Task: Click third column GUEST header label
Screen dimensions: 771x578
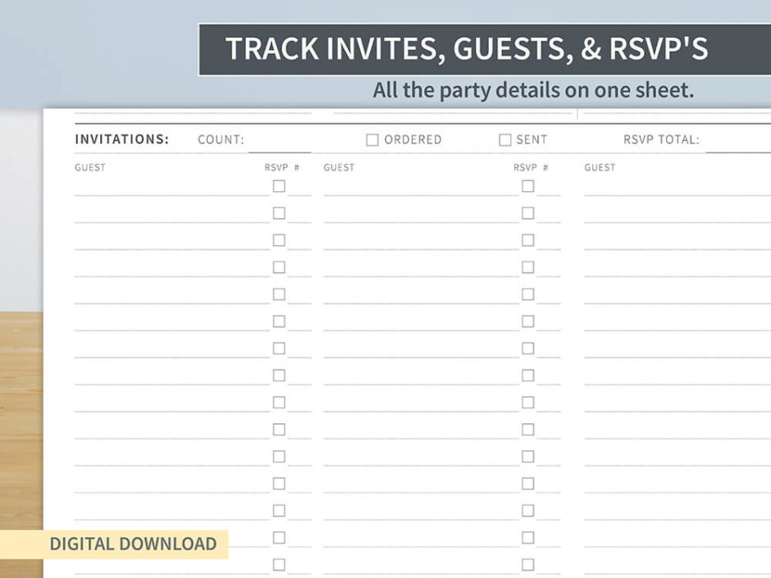Action: point(600,167)
